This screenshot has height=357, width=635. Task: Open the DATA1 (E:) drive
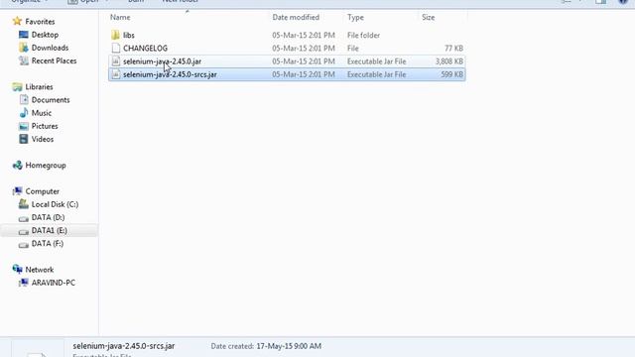point(49,230)
